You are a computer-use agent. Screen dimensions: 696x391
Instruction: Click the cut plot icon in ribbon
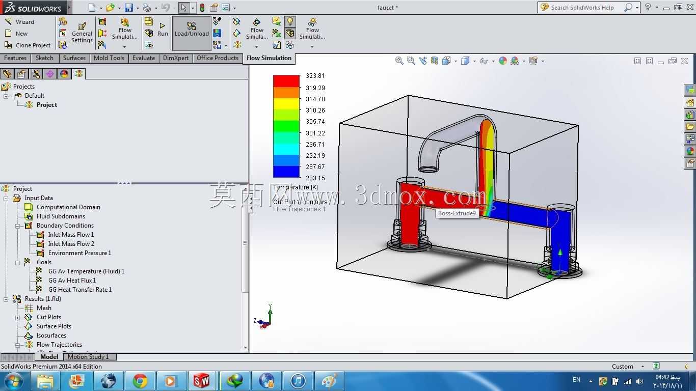pyautogui.click(x=236, y=21)
